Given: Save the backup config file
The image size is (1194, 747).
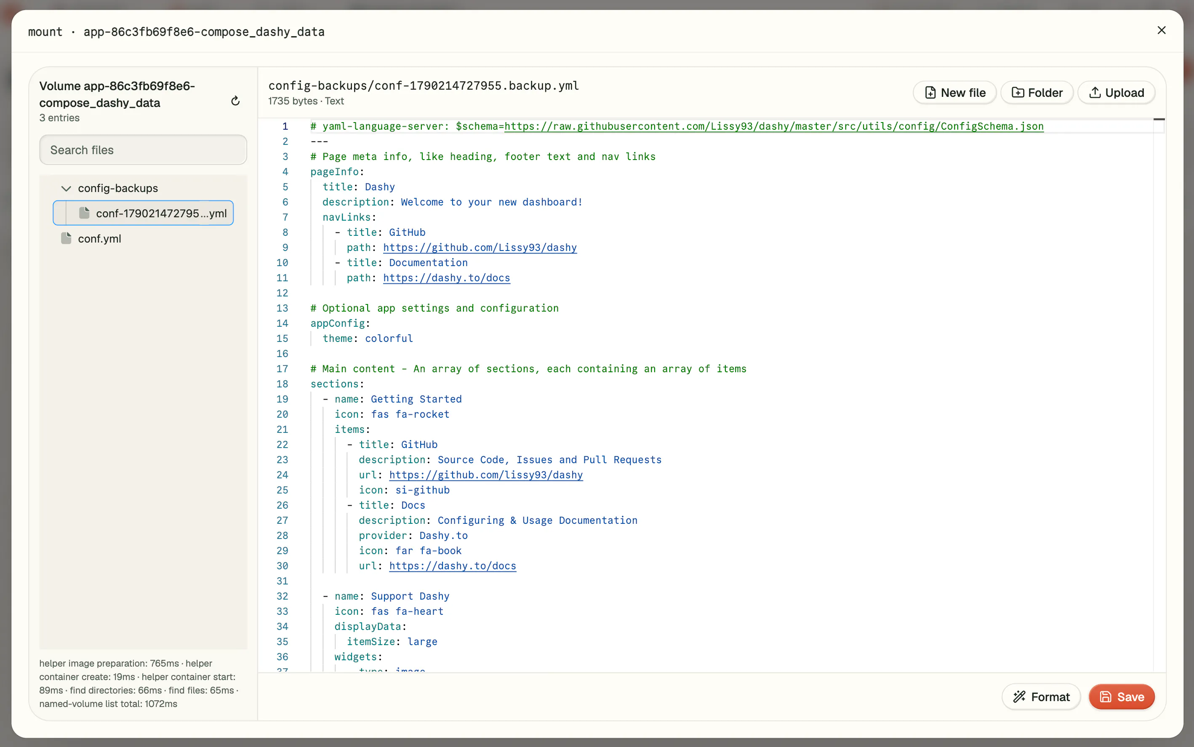Looking at the screenshot, I should tap(1122, 696).
